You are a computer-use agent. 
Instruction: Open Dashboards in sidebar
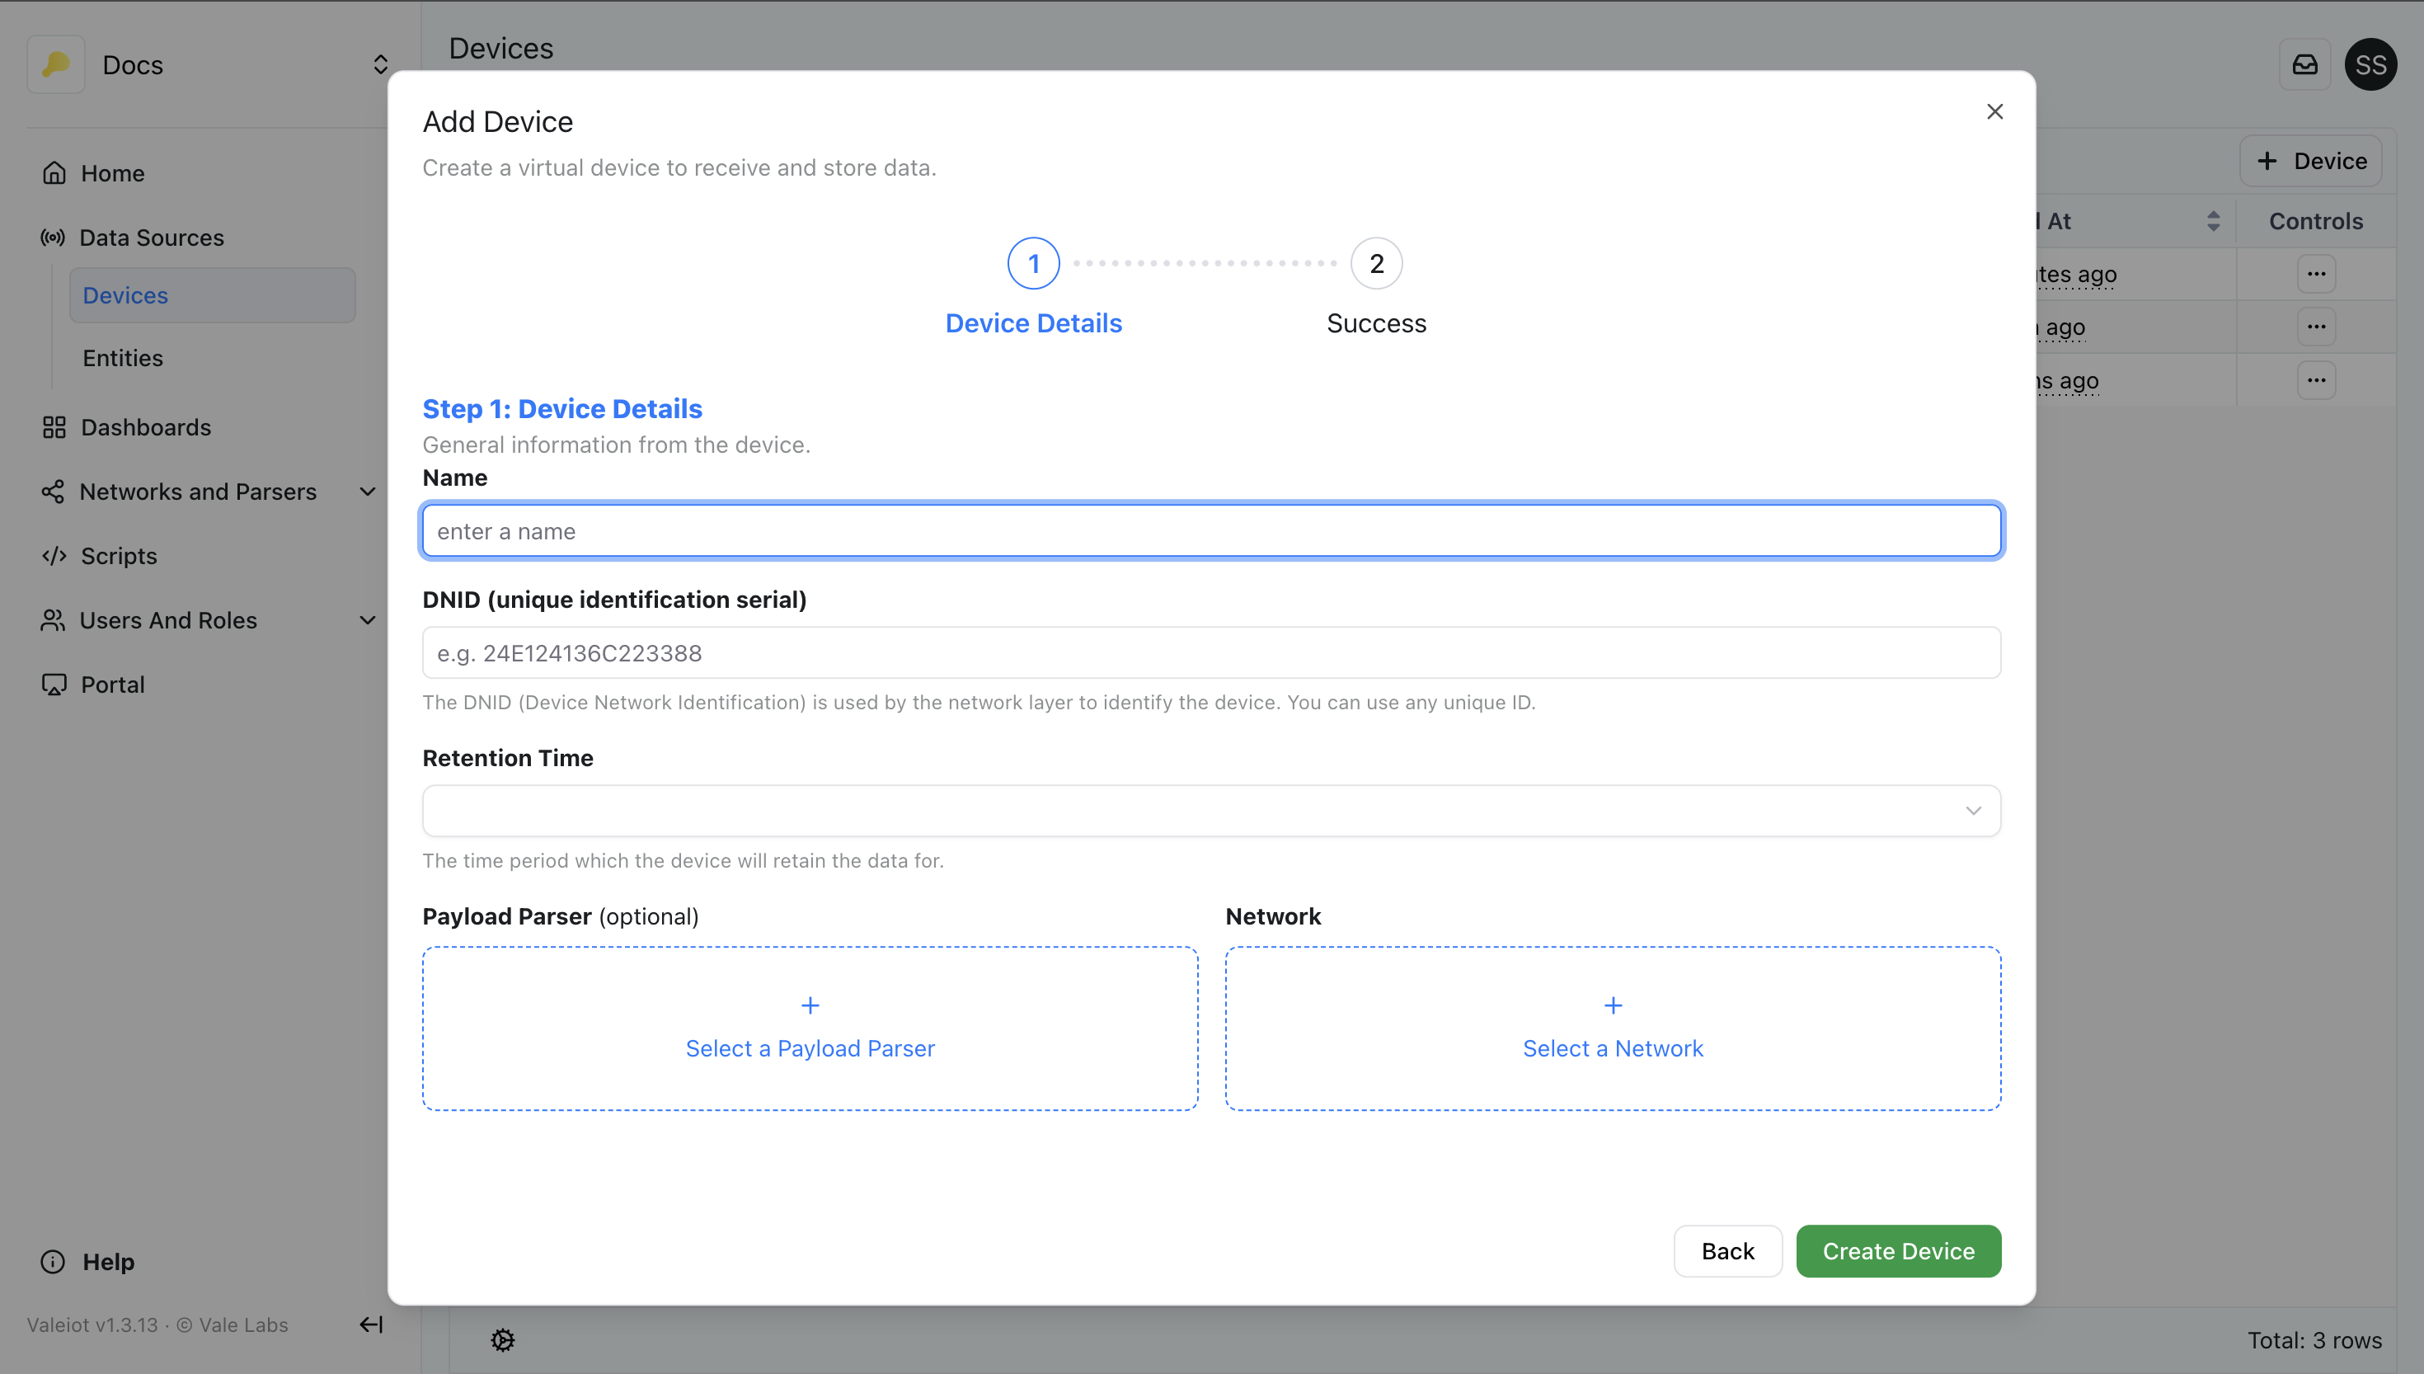145,427
